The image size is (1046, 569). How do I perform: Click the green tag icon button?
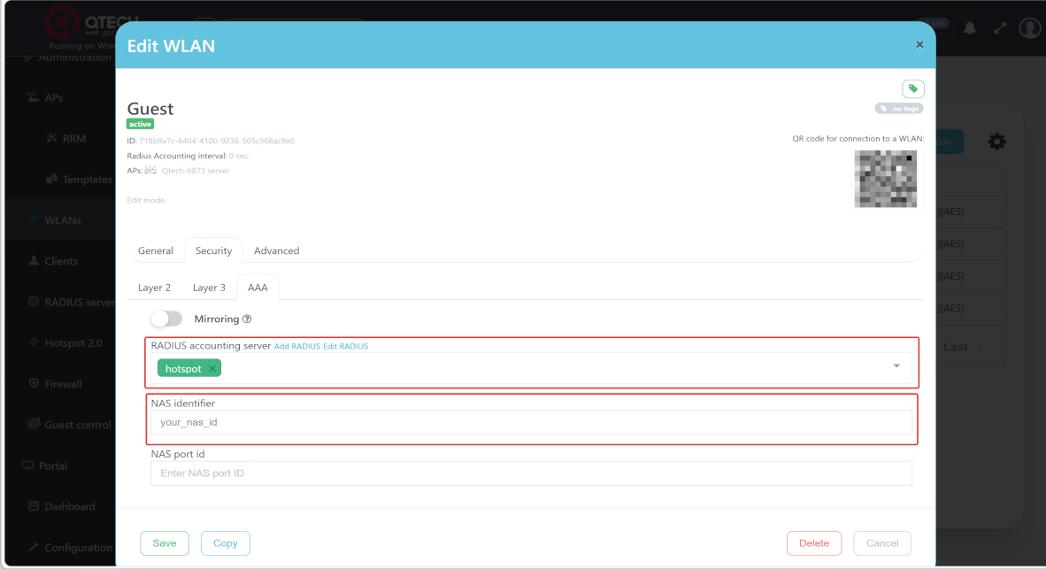912,88
